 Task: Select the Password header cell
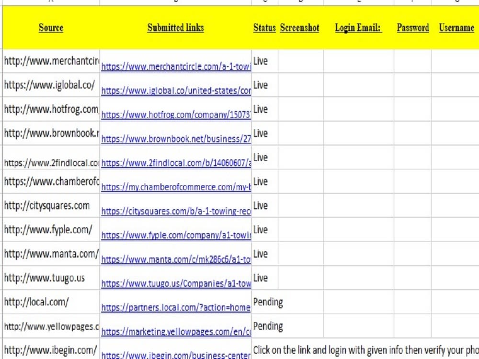[x=413, y=28]
